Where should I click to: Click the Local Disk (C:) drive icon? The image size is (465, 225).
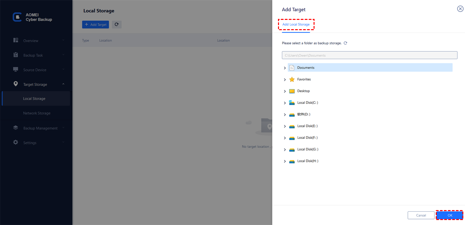[x=292, y=103]
